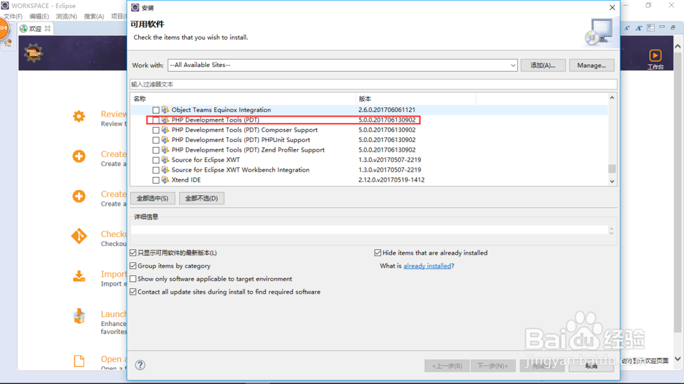Check PDT Composer Support checkbox
The image size is (684, 384).
tap(156, 131)
